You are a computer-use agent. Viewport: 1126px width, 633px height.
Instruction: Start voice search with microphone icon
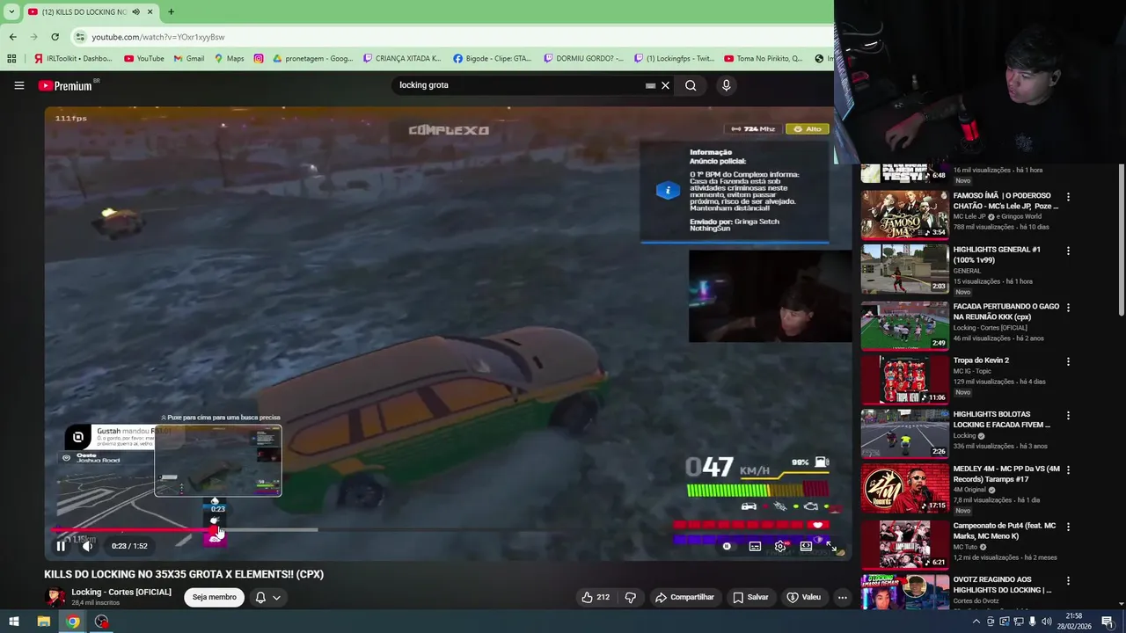[x=726, y=85]
